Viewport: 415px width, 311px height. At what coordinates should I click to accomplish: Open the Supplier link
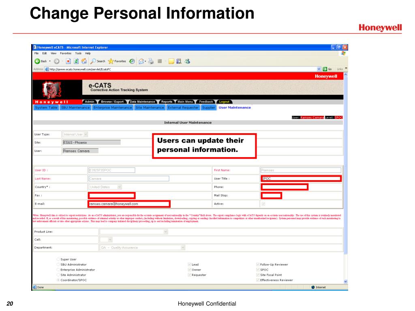coord(209,108)
